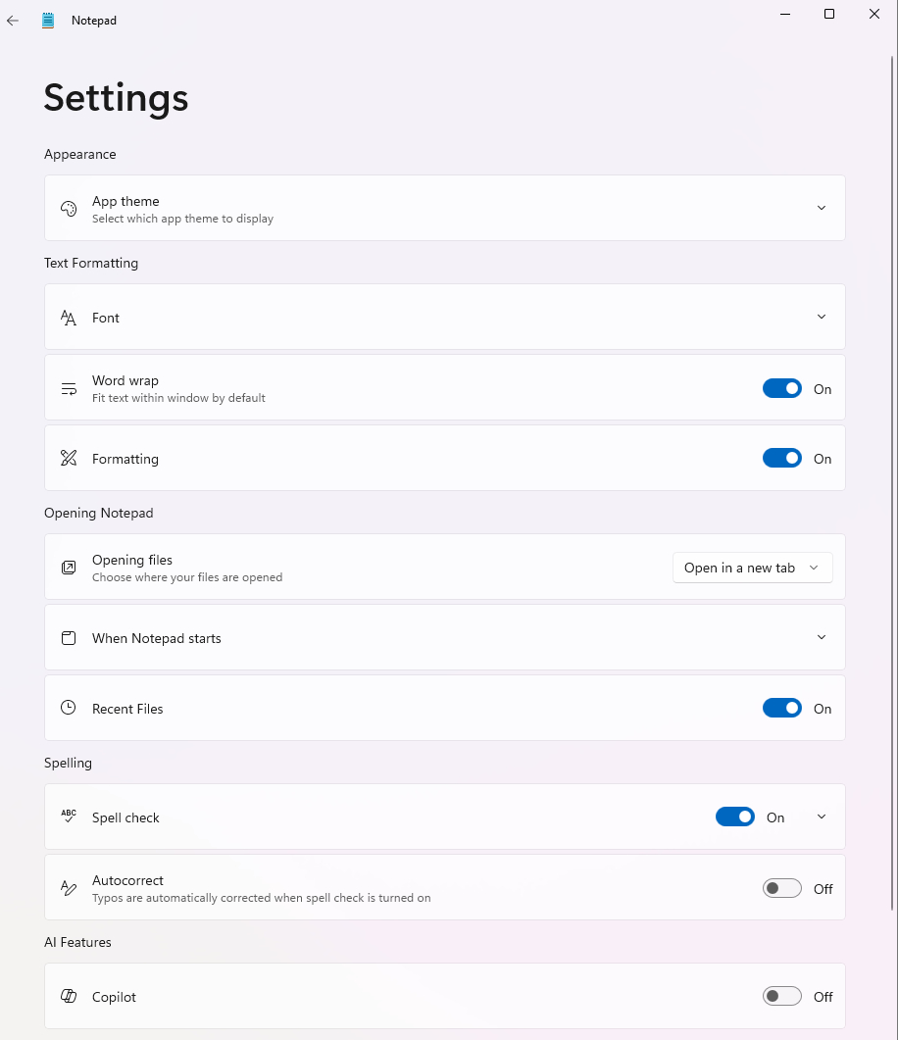Image resolution: width=898 pixels, height=1040 pixels.
Task: Click the Formatting icon
Action: (69, 459)
